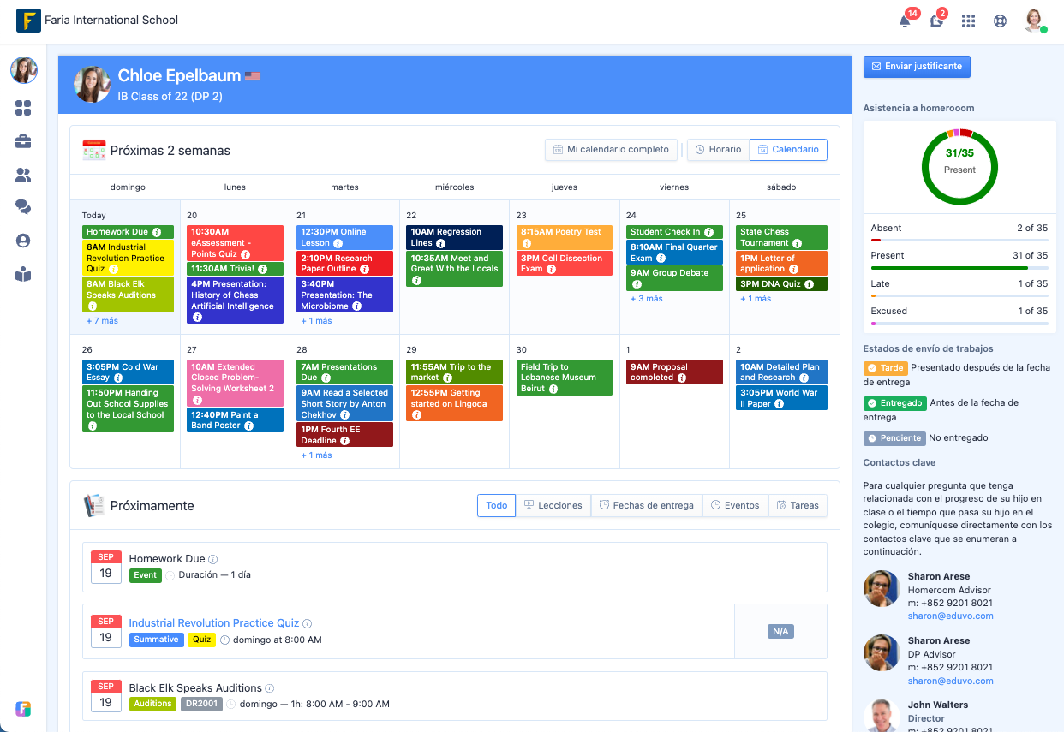Expand '+ 7 más' events on Today
Image resolution: width=1064 pixels, height=732 pixels.
[x=102, y=321]
